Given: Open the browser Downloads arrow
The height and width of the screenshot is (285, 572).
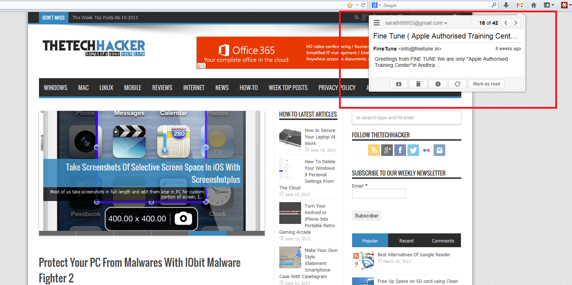Looking at the screenshot, I should tap(506, 5).
